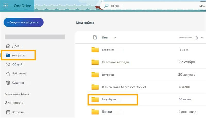Expand the Модифицированный column chevron

click(x=202, y=37)
